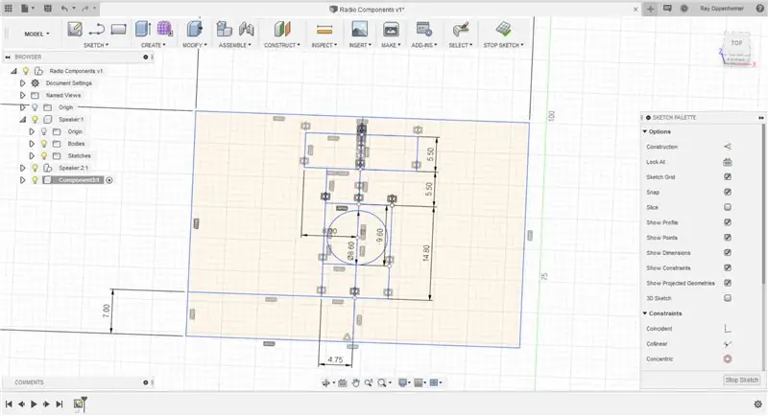Viewport: 768px width, 416px height.
Task: Select the Rectangle sketch tool icon
Action: coord(118,30)
